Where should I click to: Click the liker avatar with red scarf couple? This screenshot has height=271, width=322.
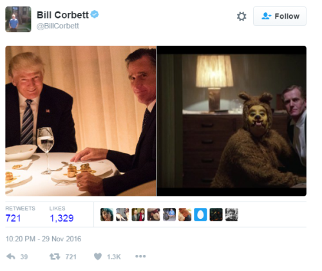pos(138,214)
